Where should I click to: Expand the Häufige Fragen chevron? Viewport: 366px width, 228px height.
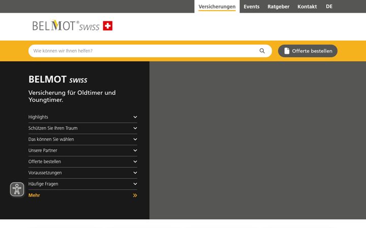(135, 184)
